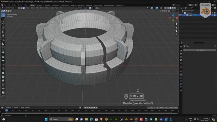Select the Select Box tool
Viewport: 217px width, 122px height.
(x=3, y=15)
